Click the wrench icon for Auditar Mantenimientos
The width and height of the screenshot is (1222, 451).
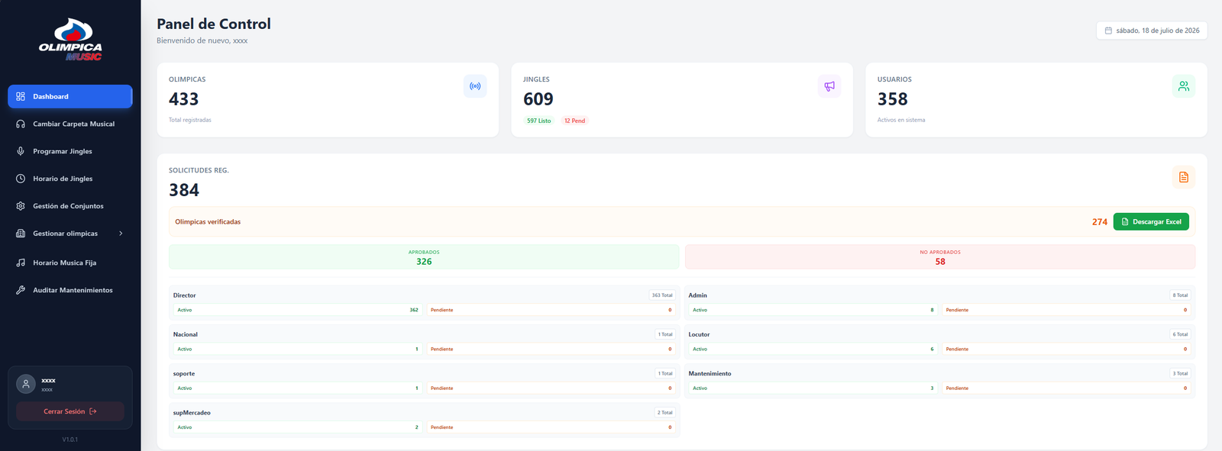tap(21, 291)
